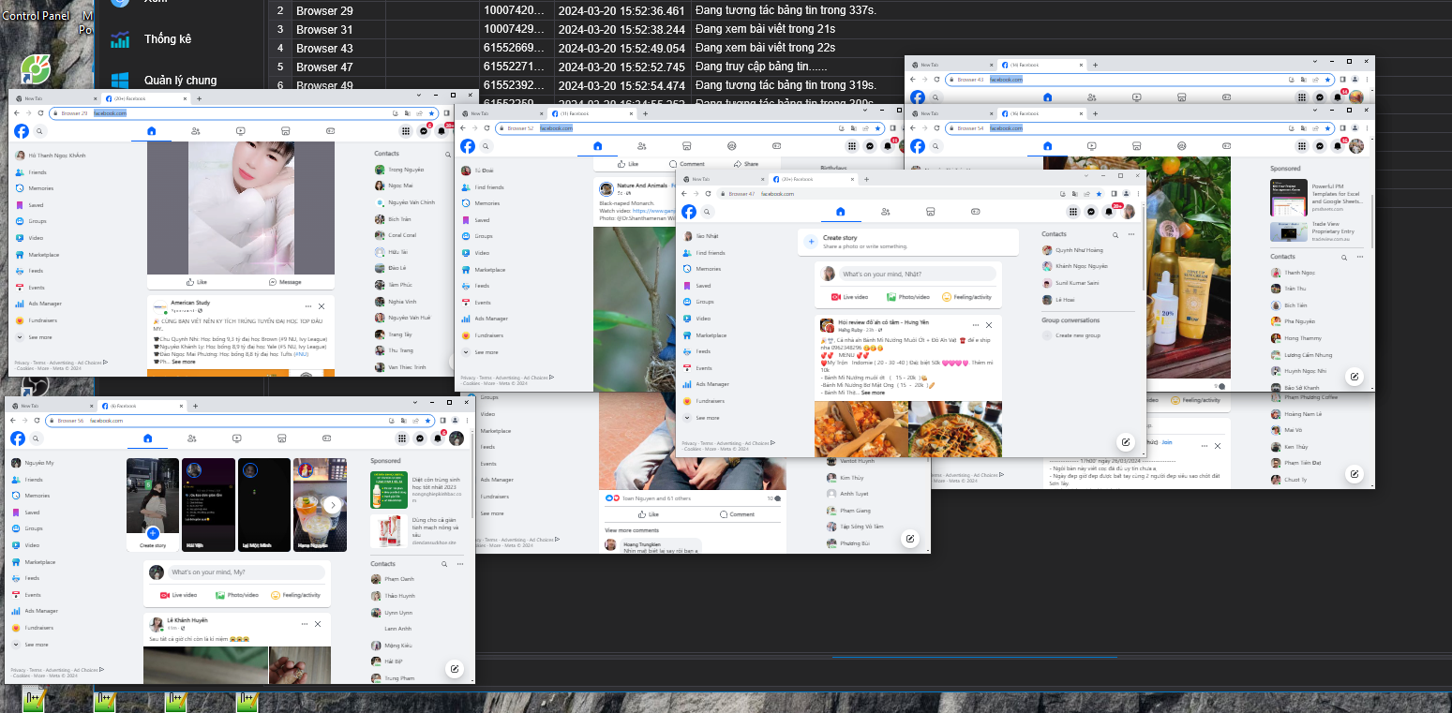The width and height of the screenshot is (1452, 713).
Task: Search contacts in Browser 47
Action: pyautogui.click(x=1115, y=234)
